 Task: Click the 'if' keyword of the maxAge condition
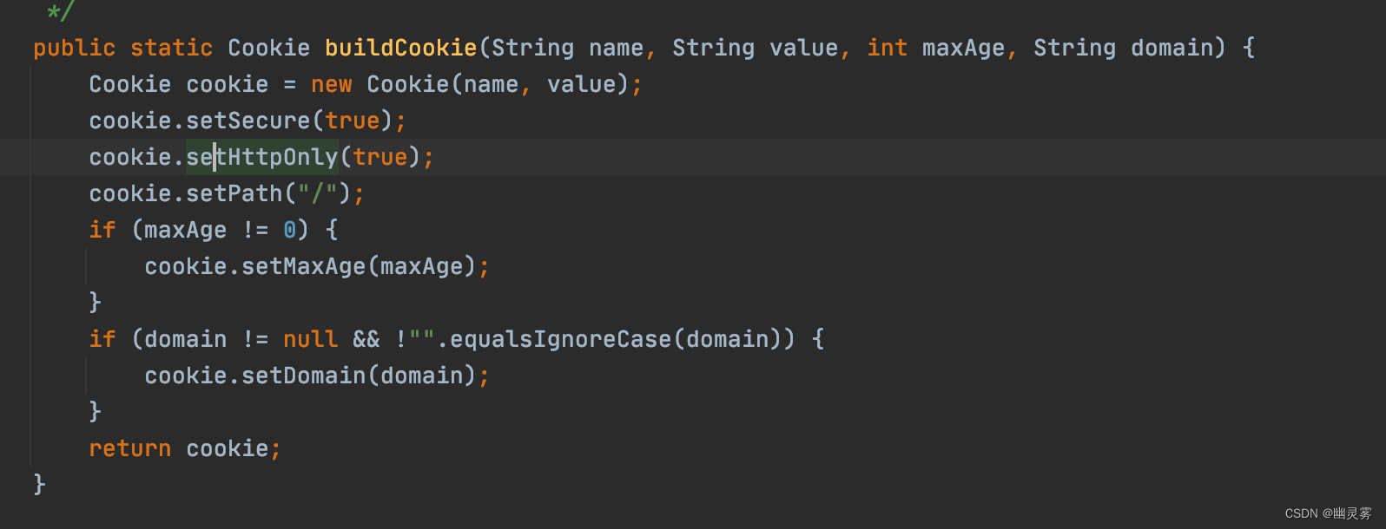click(102, 230)
